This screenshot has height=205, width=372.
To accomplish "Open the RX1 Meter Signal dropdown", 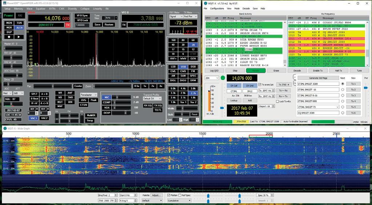I will [176, 17].
